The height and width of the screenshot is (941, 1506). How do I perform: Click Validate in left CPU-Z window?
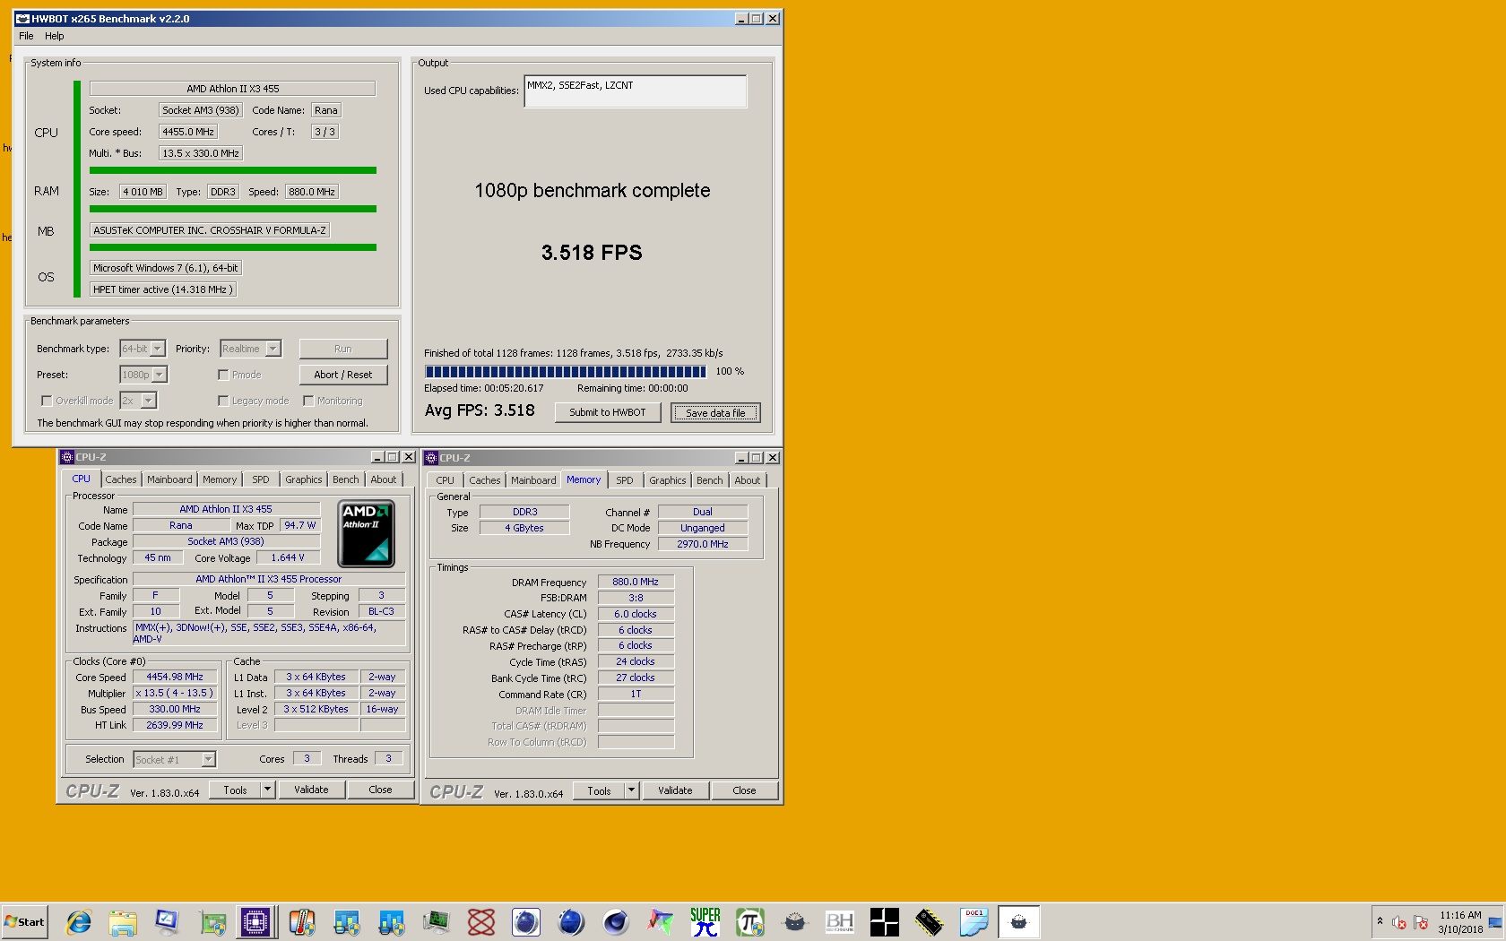pyautogui.click(x=311, y=790)
